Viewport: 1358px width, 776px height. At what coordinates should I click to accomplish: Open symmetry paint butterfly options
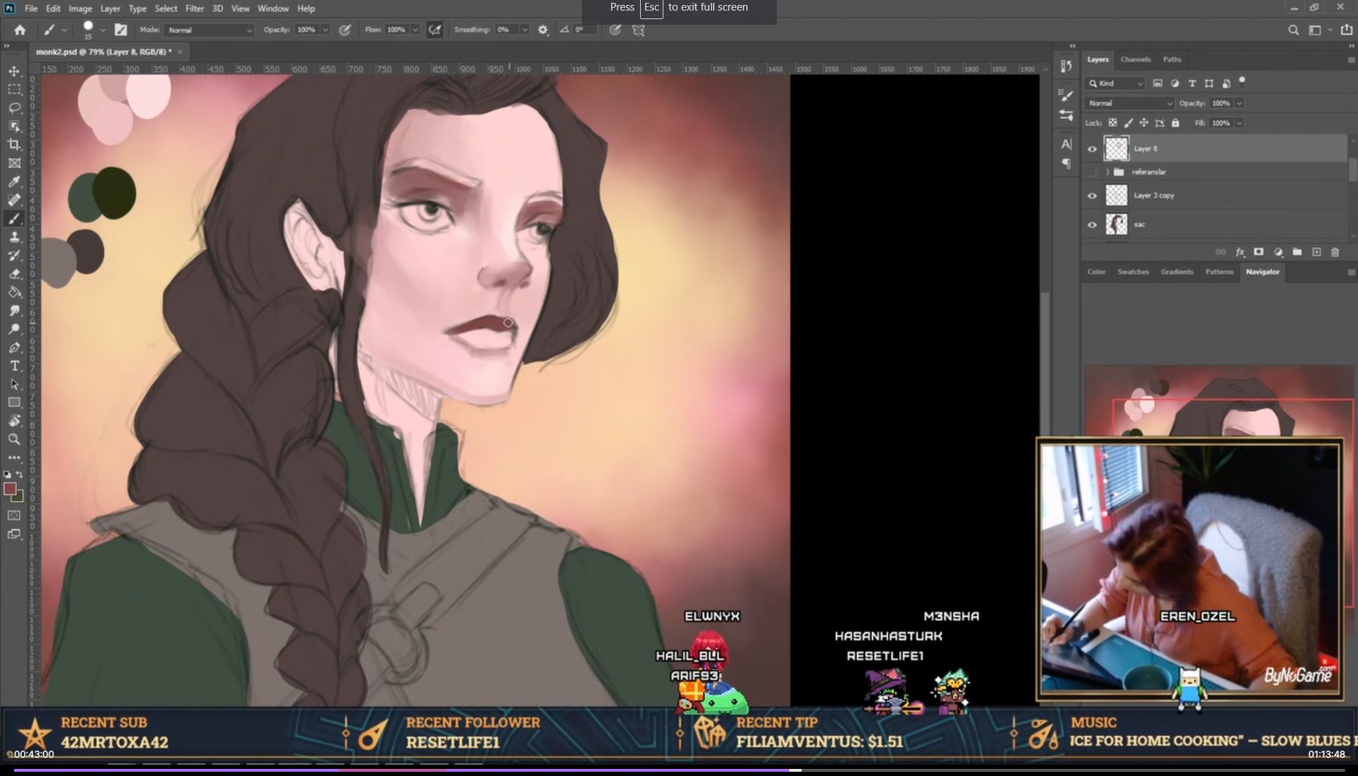(639, 30)
